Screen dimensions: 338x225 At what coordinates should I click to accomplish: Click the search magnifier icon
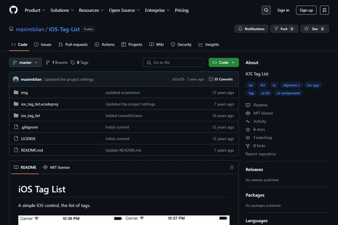(266, 10)
